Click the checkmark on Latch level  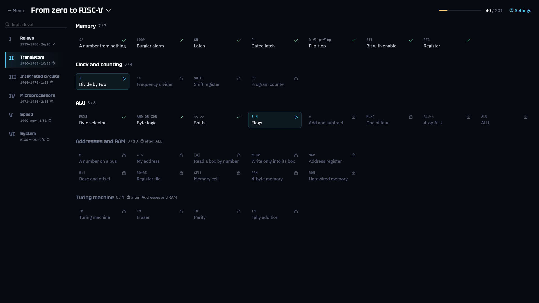pyautogui.click(x=239, y=40)
